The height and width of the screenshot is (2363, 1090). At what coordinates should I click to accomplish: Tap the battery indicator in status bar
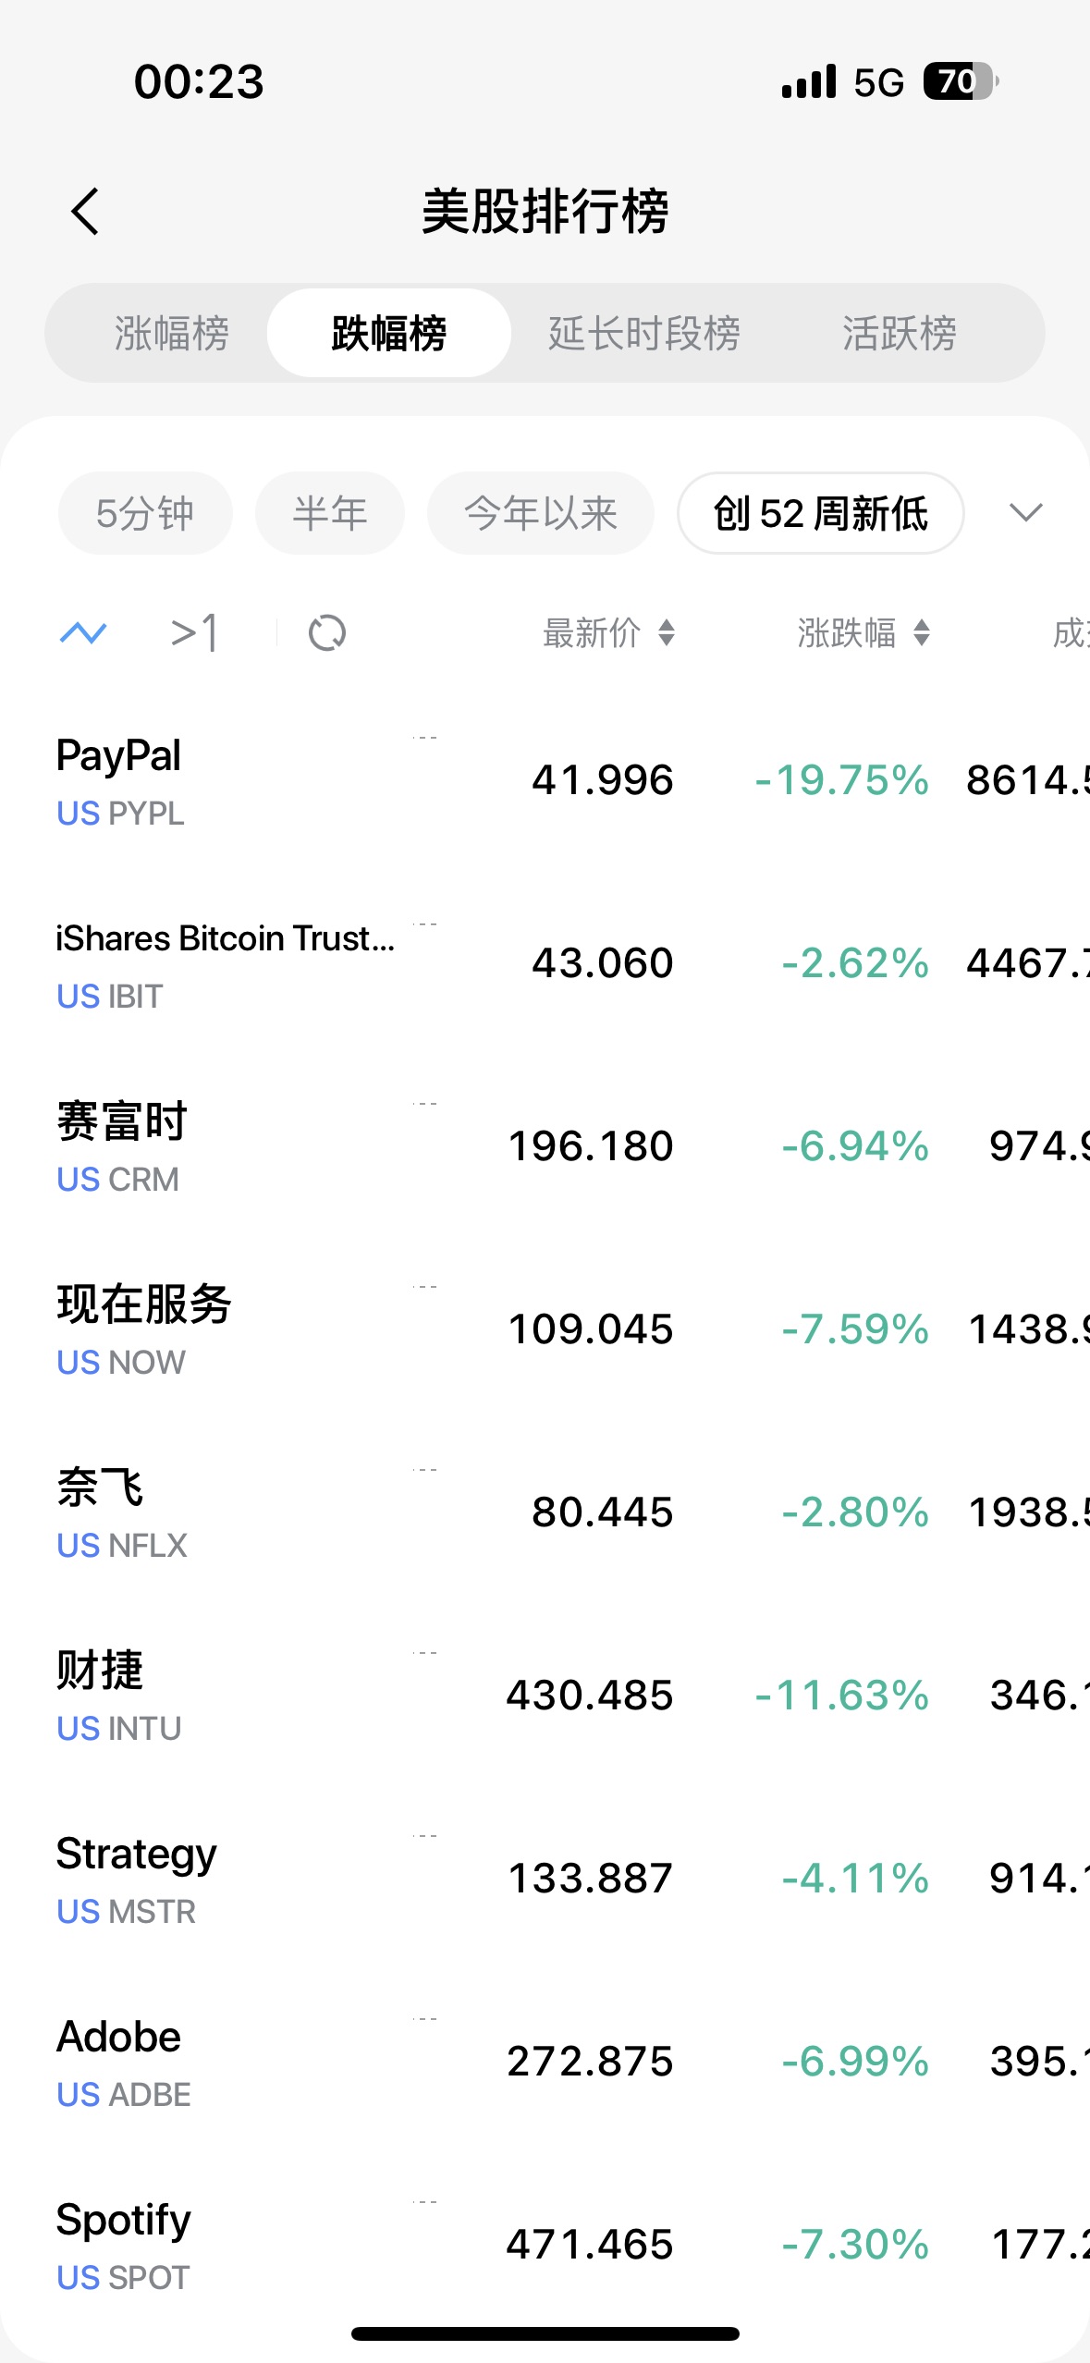tap(961, 82)
